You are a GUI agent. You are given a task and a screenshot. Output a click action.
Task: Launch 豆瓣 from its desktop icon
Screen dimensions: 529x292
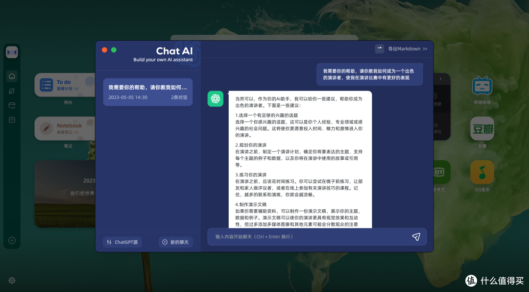[x=482, y=129]
